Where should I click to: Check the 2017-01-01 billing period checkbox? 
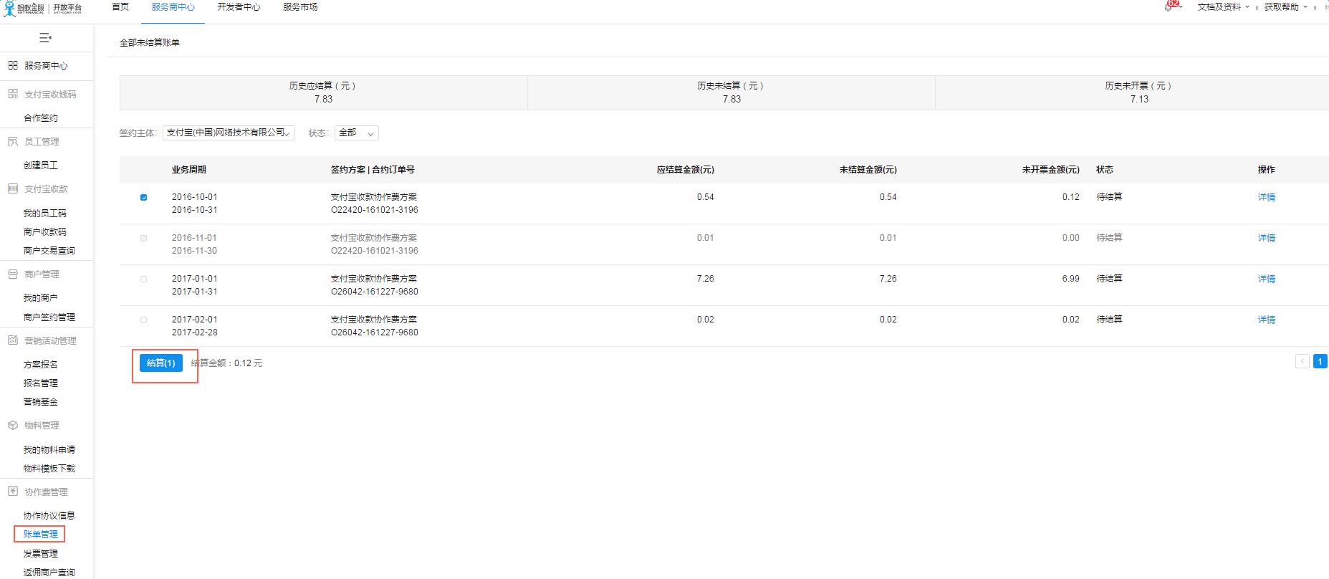coord(144,279)
